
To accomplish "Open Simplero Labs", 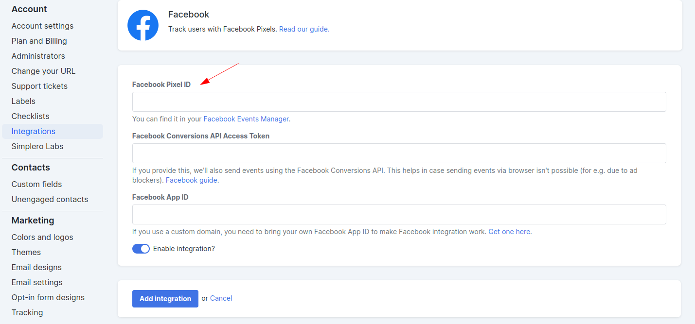I will [x=37, y=146].
